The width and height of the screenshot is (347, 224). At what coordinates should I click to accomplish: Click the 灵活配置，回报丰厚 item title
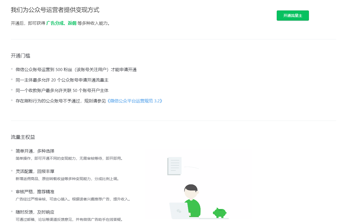click(x=35, y=171)
